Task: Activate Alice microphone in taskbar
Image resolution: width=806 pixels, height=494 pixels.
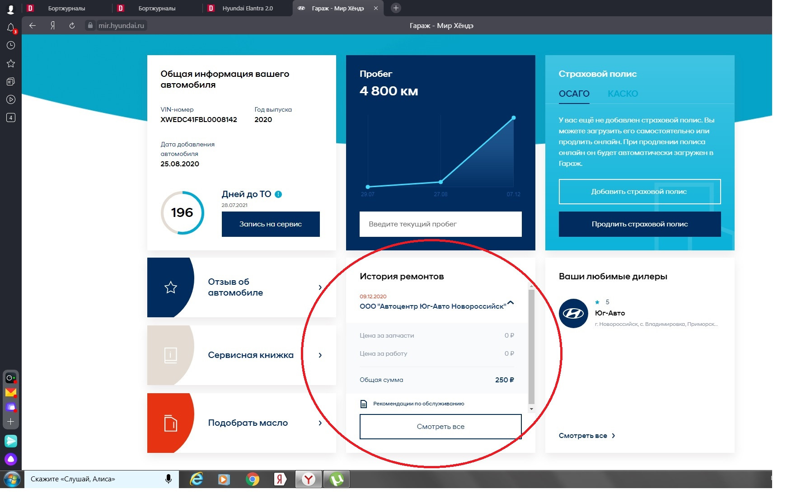Action: click(169, 479)
